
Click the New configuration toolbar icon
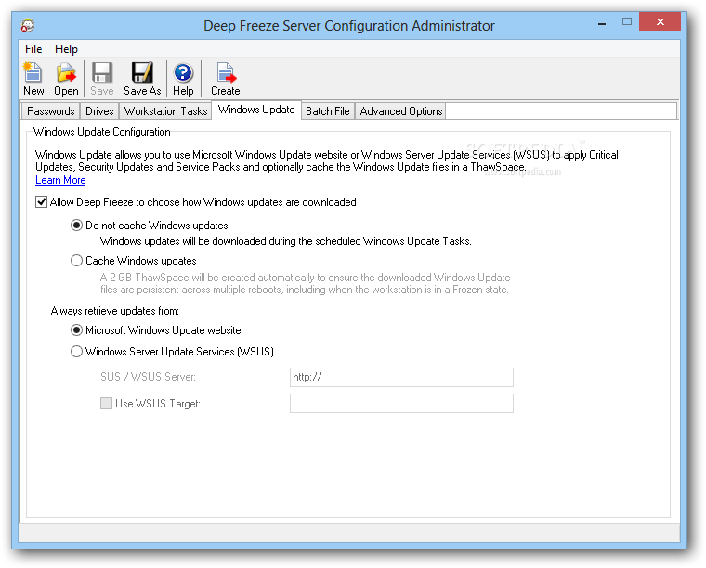[33, 79]
